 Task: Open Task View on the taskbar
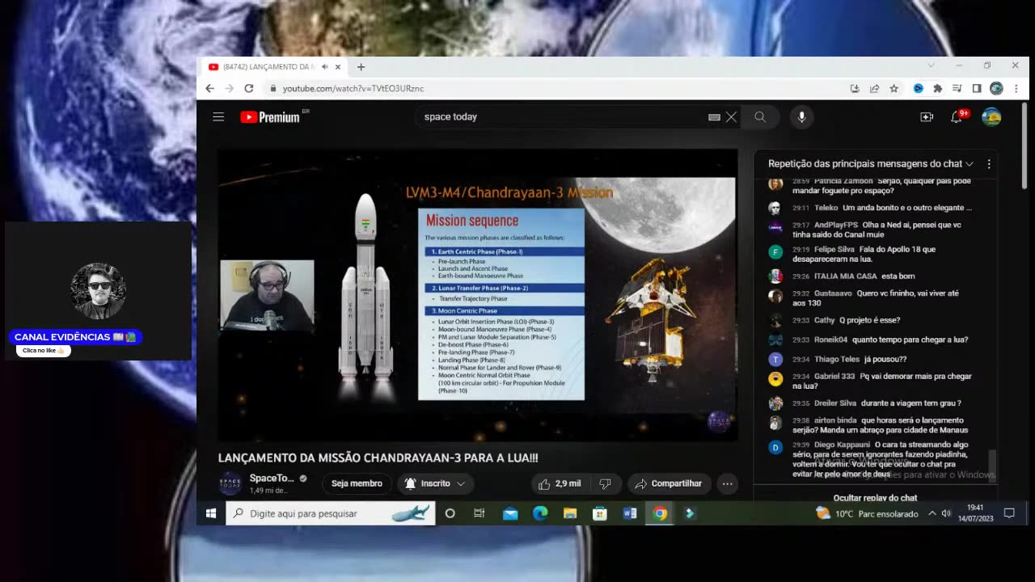479,513
